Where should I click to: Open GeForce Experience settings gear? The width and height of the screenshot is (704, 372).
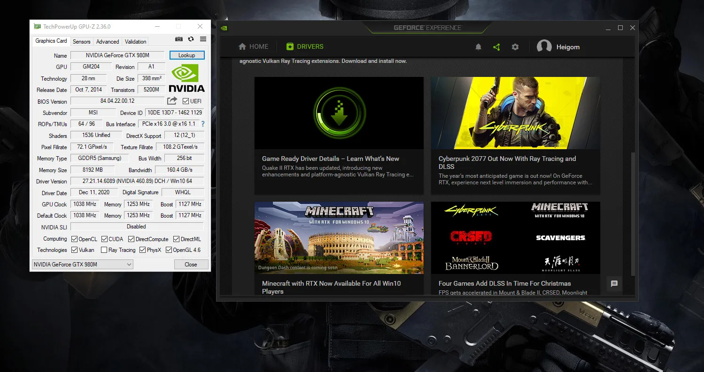[515, 47]
